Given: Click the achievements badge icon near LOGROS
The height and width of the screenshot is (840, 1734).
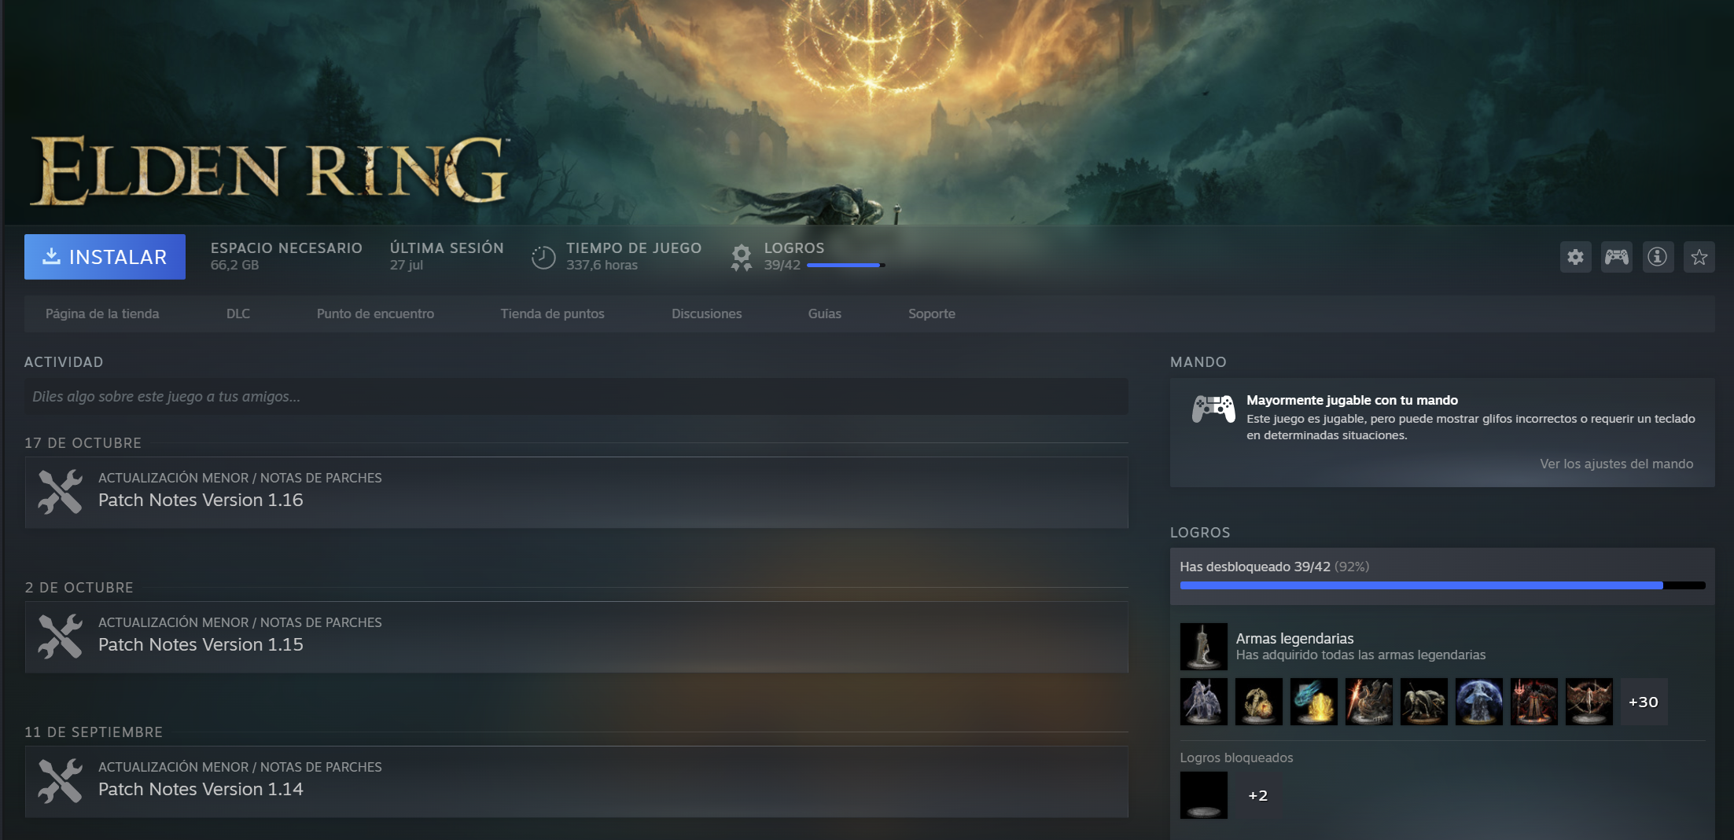Looking at the screenshot, I should (741, 257).
